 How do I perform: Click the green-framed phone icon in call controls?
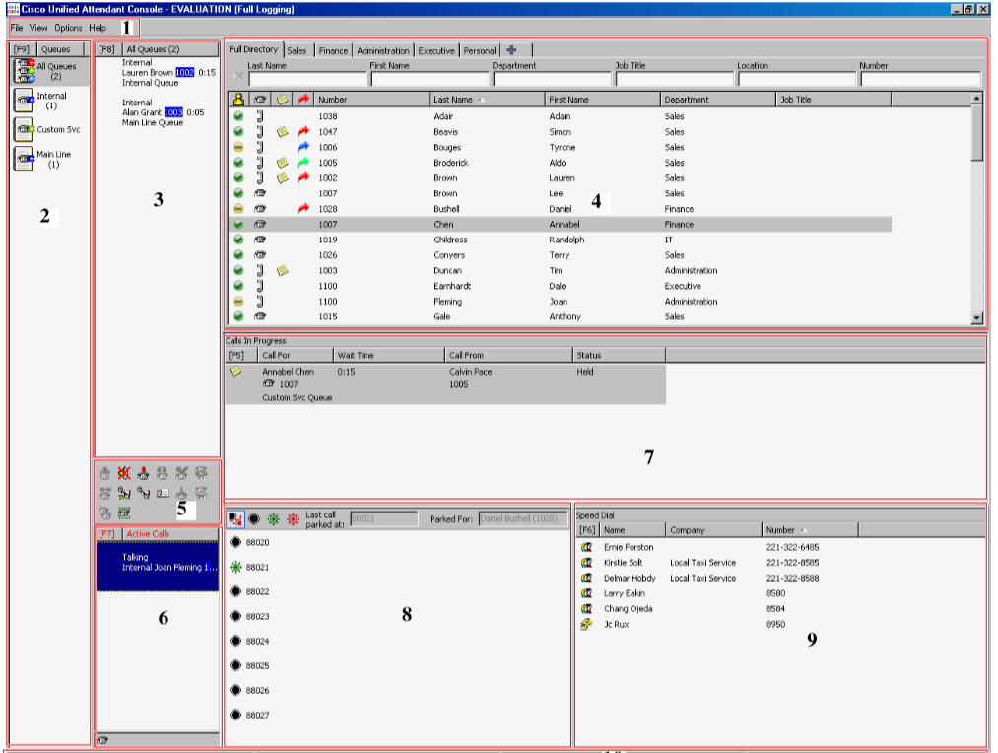pyautogui.click(x=125, y=513)
